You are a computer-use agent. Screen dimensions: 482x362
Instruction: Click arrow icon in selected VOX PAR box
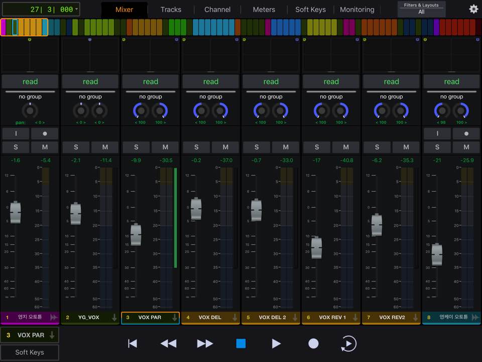[52, 335]
